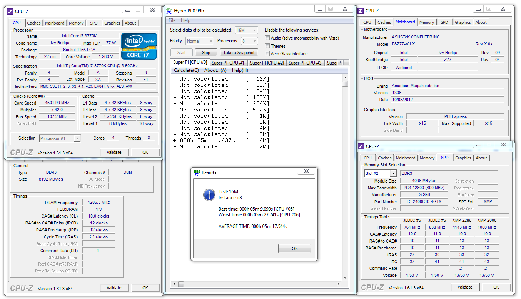Open Caches tab in CPU-Z SPD window

point(385,158)
